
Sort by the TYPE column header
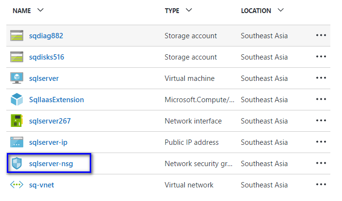(x=172, y=11)
